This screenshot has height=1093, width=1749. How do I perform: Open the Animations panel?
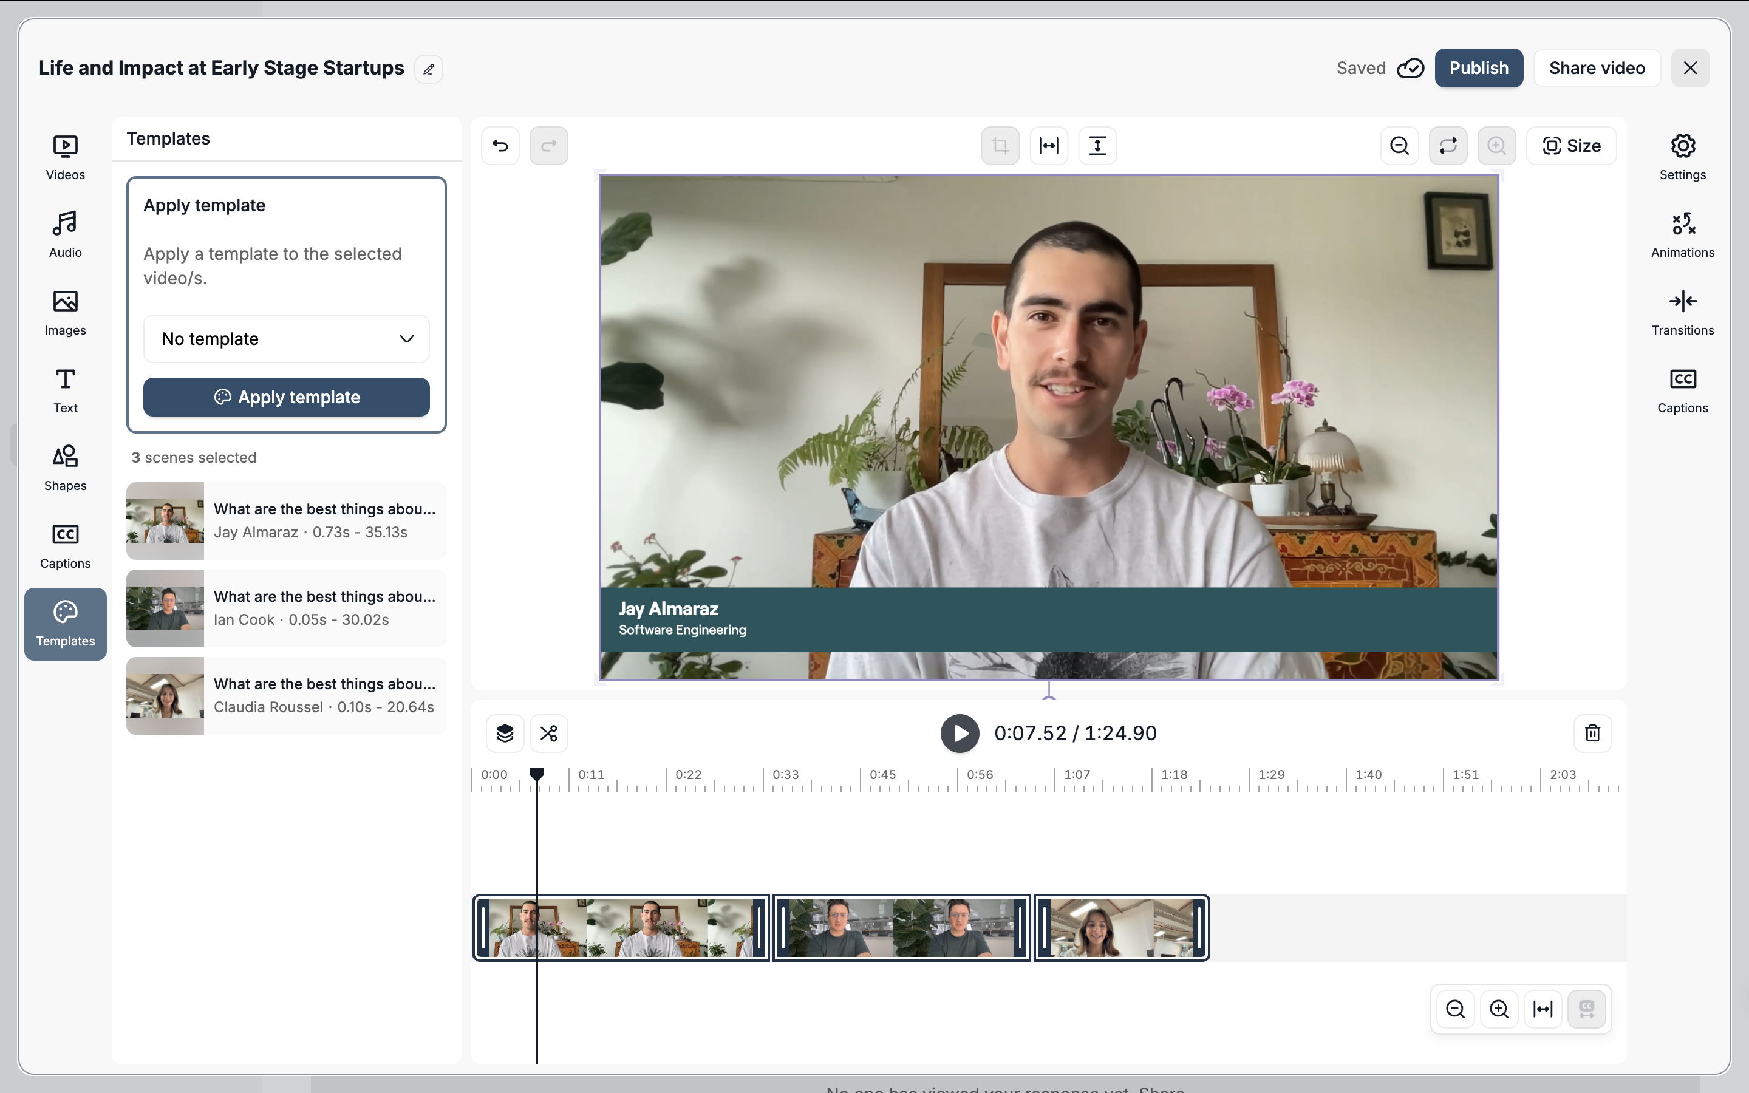pos(1682,235)
